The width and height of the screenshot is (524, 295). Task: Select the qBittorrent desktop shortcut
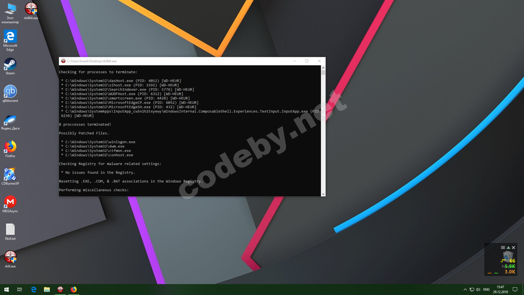pos(10,94)
